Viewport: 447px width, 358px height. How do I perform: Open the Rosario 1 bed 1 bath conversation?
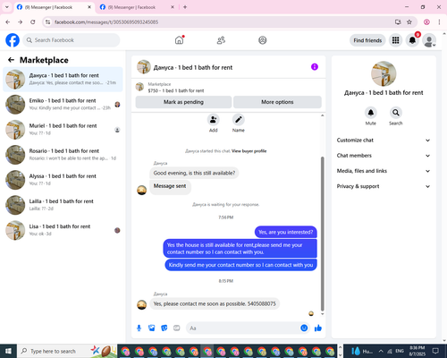point(63,155)
